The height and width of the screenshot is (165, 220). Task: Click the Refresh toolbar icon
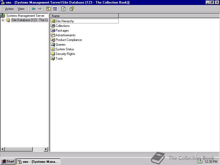(x=63, y=9)
